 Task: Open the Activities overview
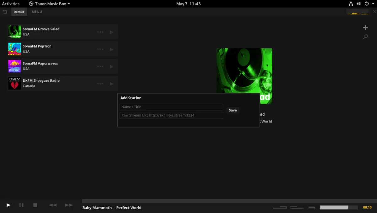coord(11,4)
